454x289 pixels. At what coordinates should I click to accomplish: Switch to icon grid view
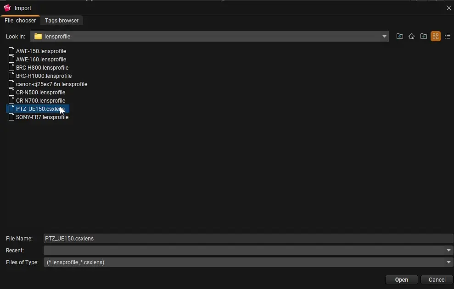click(x=436, y=37)
